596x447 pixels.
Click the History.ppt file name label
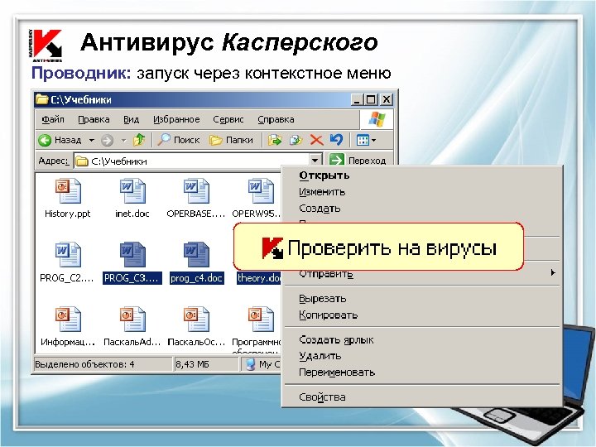68,214
